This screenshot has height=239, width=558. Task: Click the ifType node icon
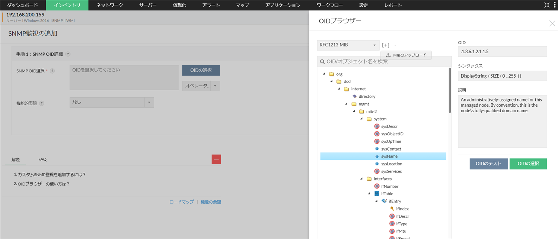point(392,224)
